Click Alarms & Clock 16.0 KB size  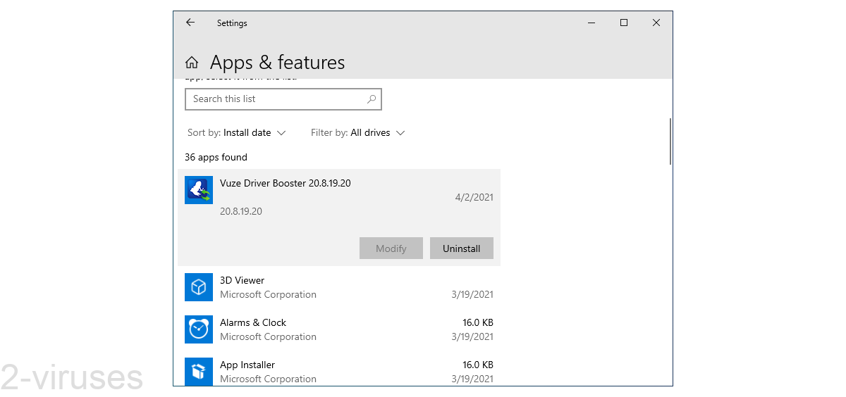coord(478,322)
